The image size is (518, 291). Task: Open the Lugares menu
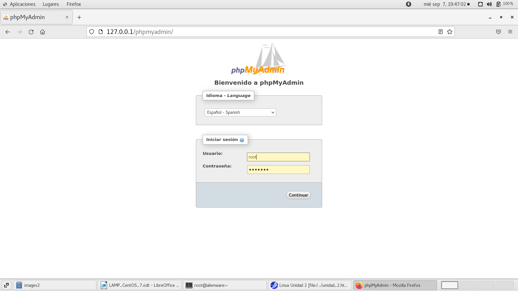[x=51, y=4]
